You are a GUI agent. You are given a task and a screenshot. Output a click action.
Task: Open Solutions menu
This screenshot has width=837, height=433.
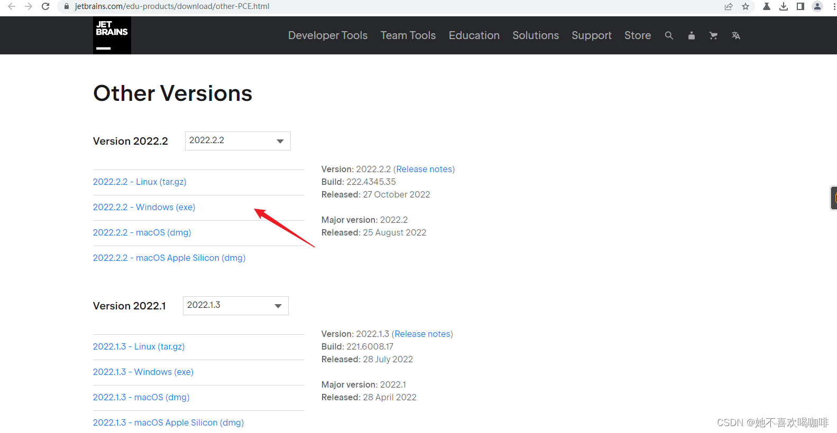[536, 35]
